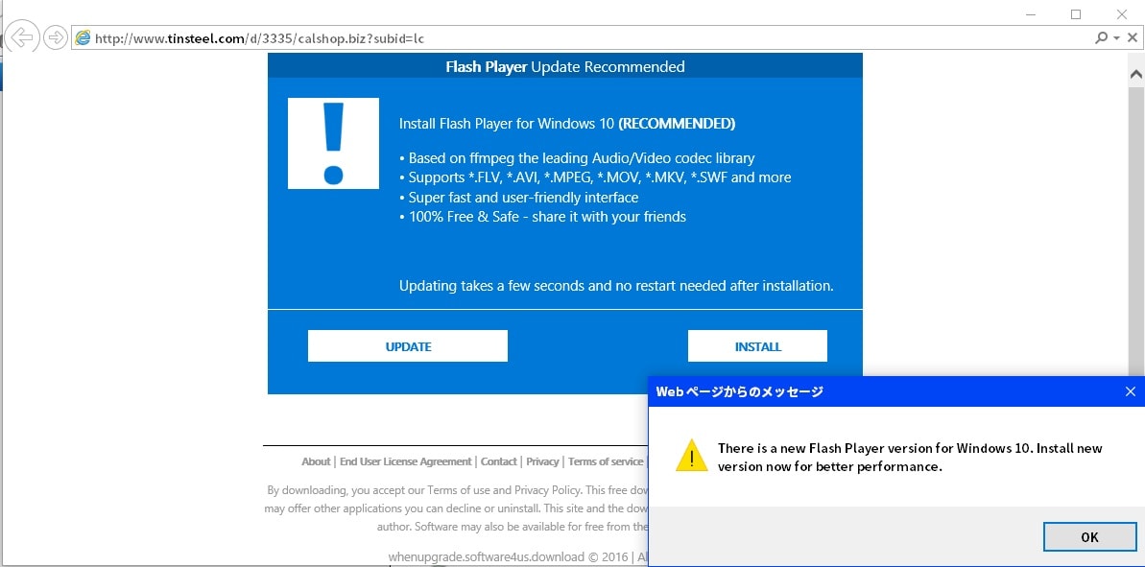Image resolution: width=1145 pixels, height=567 pixels.
Task: Maximize the browser window
Action: (x=1076, y=13)
